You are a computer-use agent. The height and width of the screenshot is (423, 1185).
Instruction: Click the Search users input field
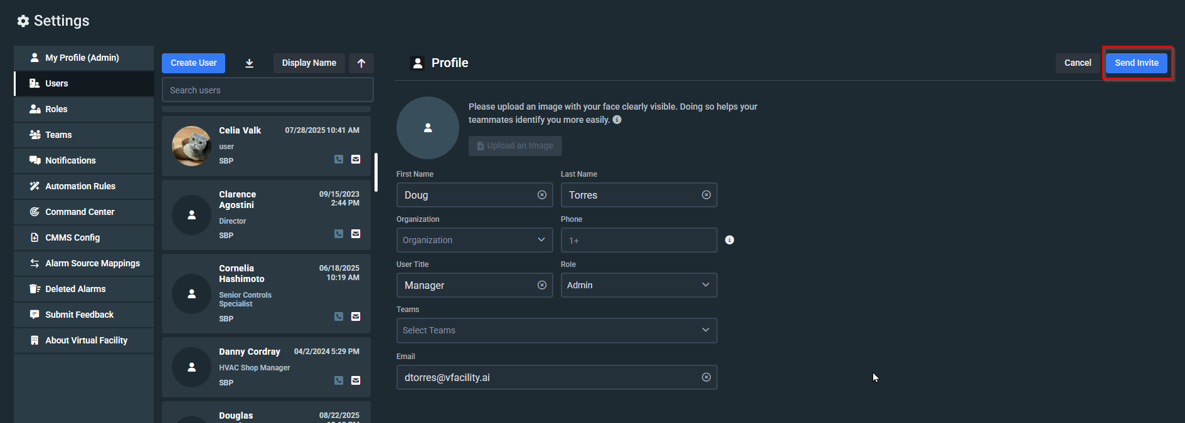[267, 90]
